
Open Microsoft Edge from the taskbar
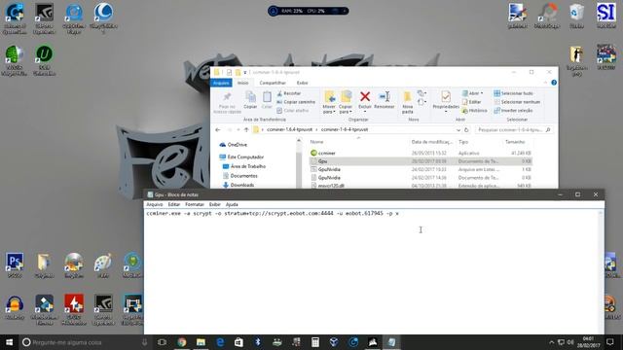220,342
